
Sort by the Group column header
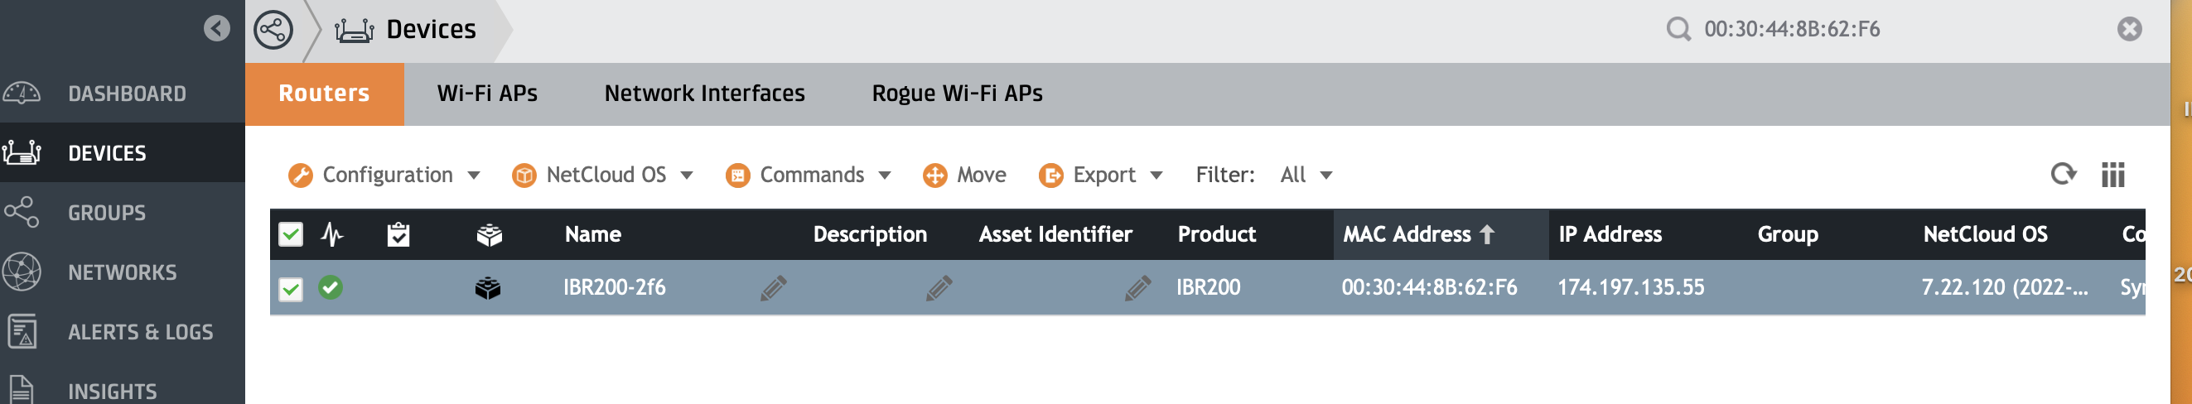click(x=1788, y=235)
